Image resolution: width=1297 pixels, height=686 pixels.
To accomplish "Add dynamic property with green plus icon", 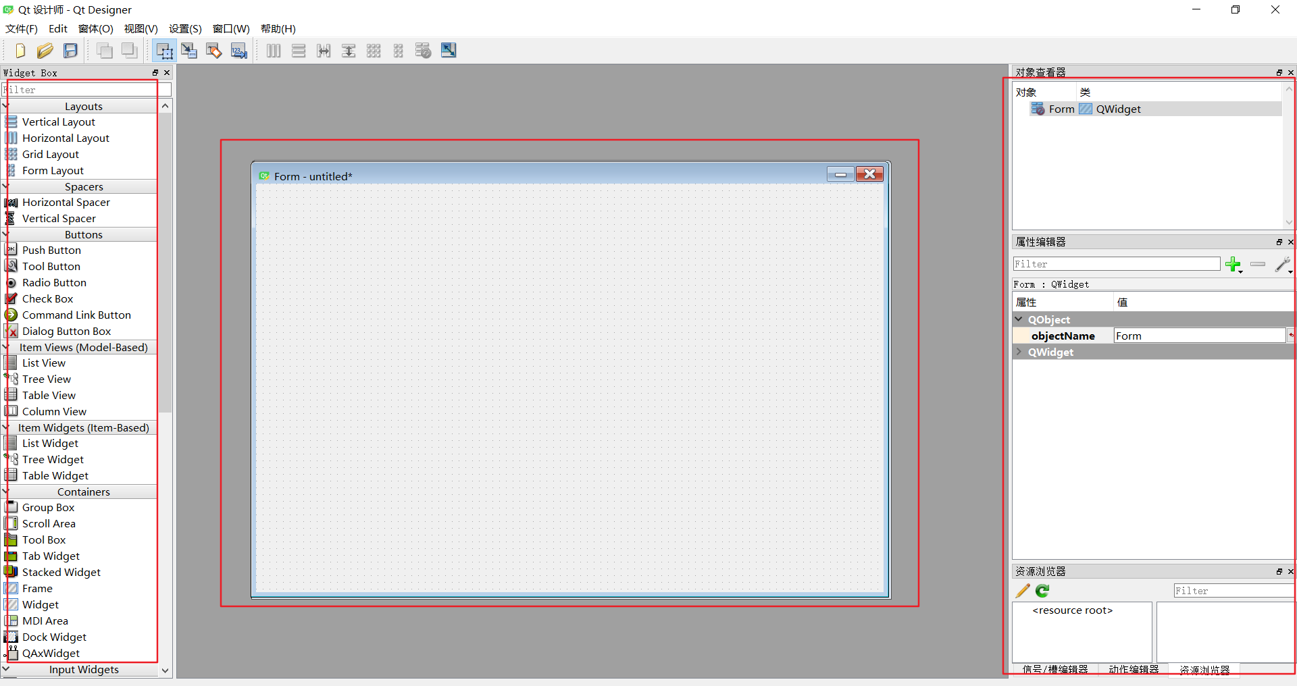I will pyautogui.click(x=1234, y=265).
